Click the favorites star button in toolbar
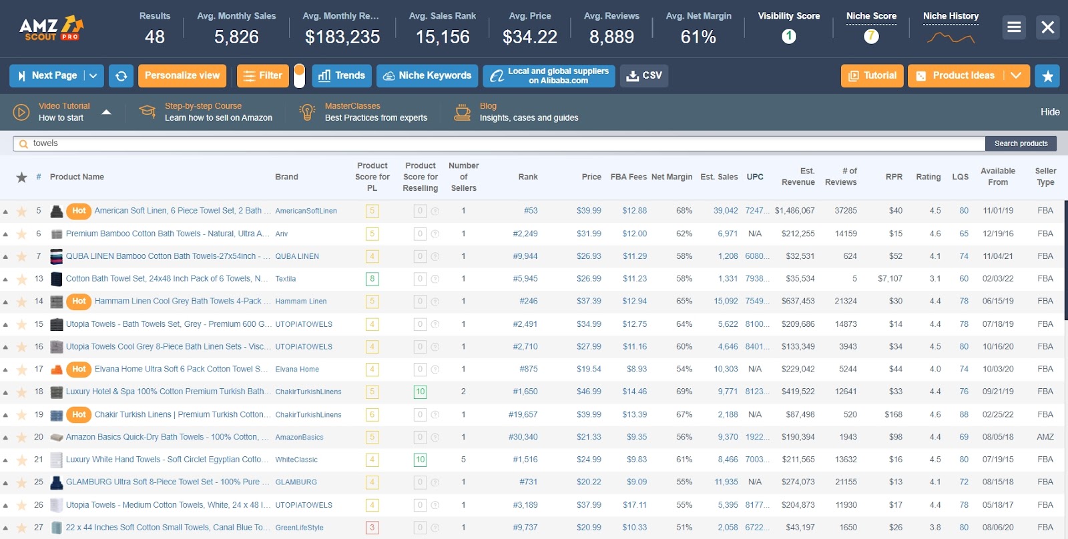1068x539 pixels. coord(1047,76)
